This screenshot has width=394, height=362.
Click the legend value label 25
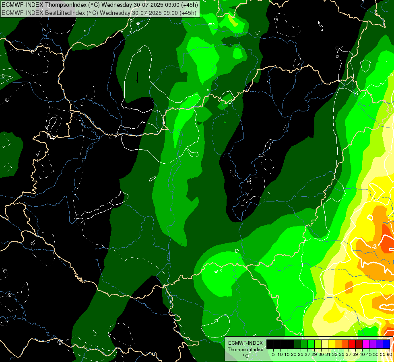click(x=301, y=354)
